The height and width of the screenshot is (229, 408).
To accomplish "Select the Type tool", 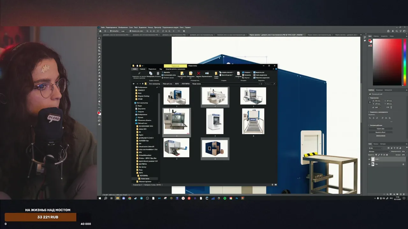I will click(x=99, y=92).
